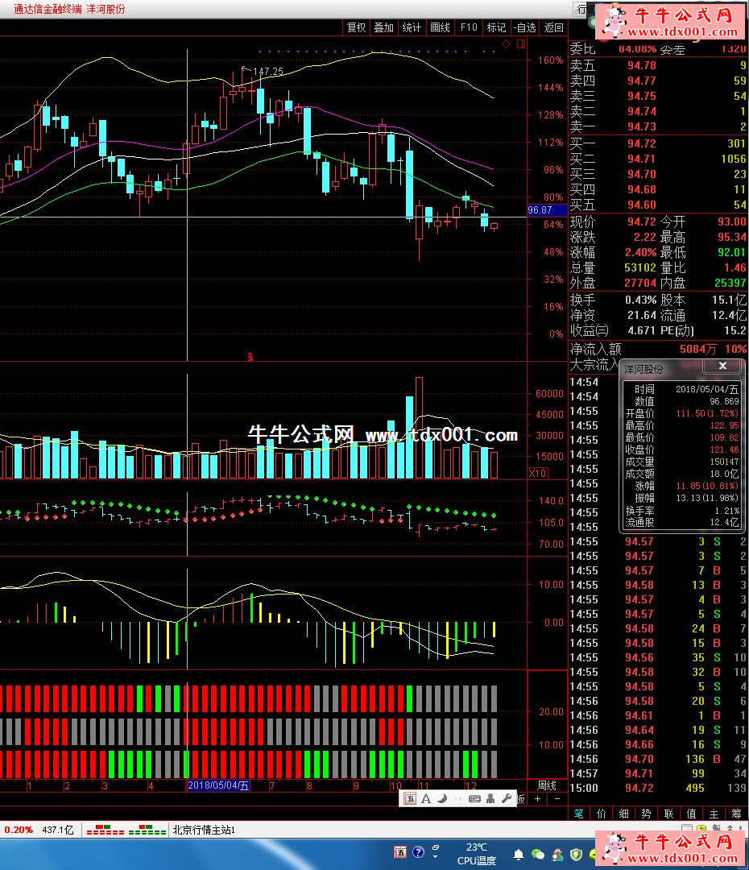This screenshot has width=749, height=870.
Task: Click the IME user account icon
Action: (x=491, y=799)
